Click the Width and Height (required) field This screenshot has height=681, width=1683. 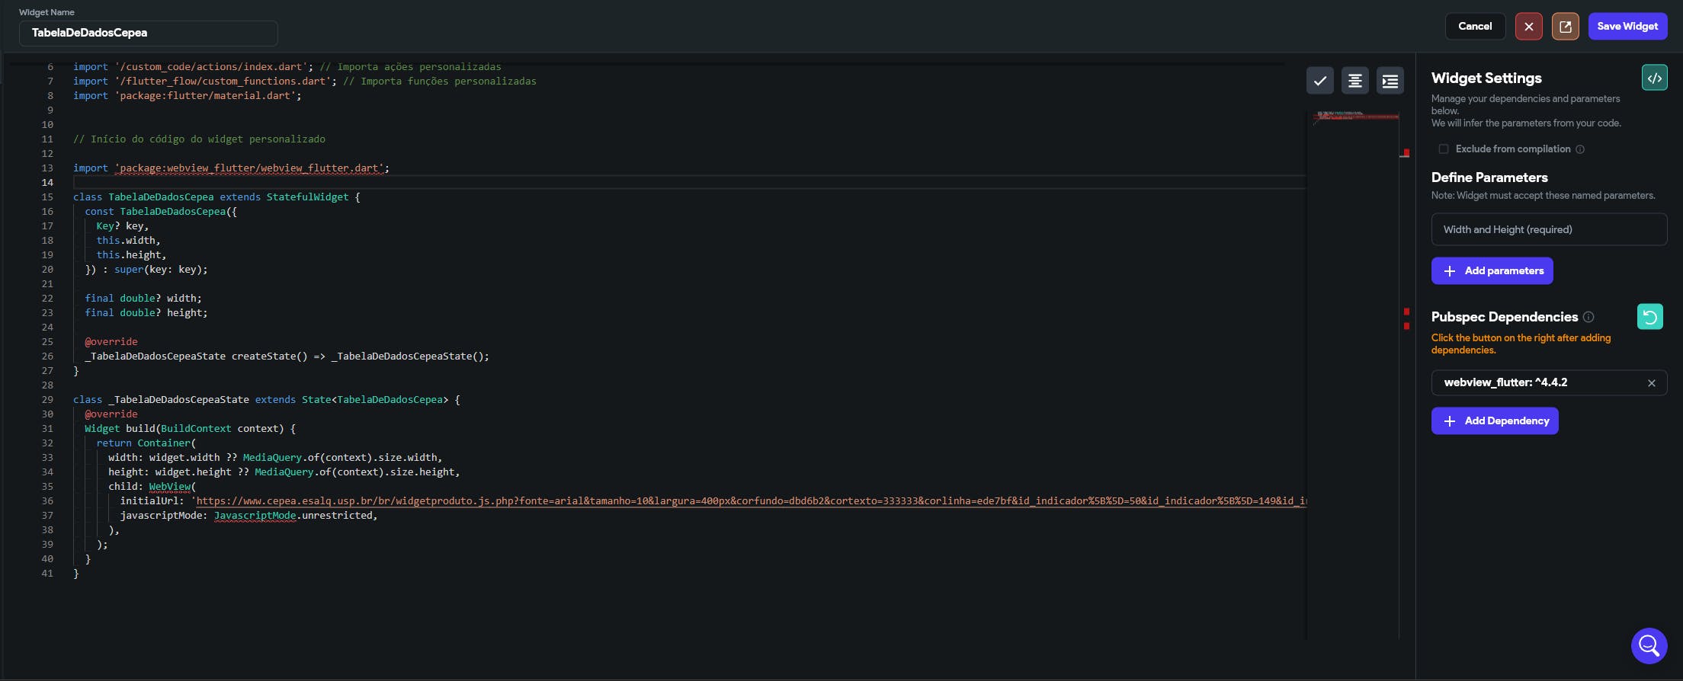coord(1549,229)
